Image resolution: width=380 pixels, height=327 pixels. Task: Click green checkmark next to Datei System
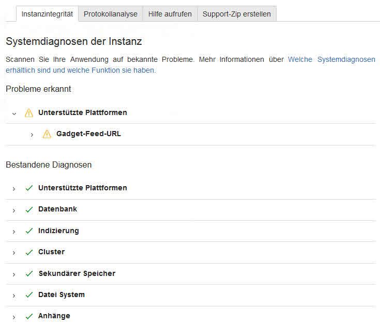(29, 295)
